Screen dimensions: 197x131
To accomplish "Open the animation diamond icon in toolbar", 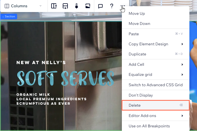I will 77,6.
